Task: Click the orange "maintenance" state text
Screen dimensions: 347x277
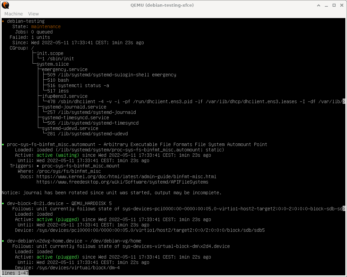Action: 46,26
